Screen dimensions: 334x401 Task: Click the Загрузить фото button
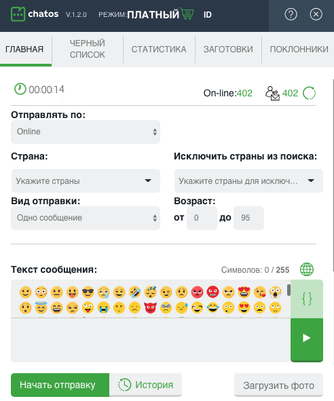click(279, 385)
